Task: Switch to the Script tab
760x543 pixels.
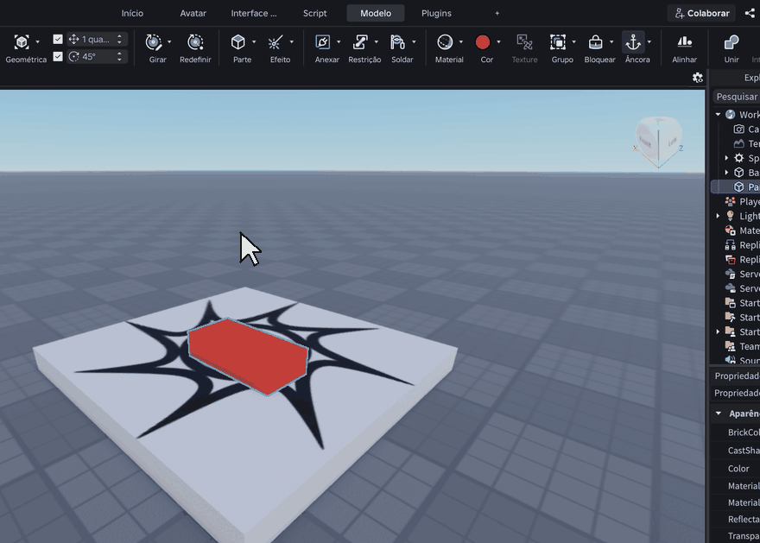Action: (x=314, y=13)
